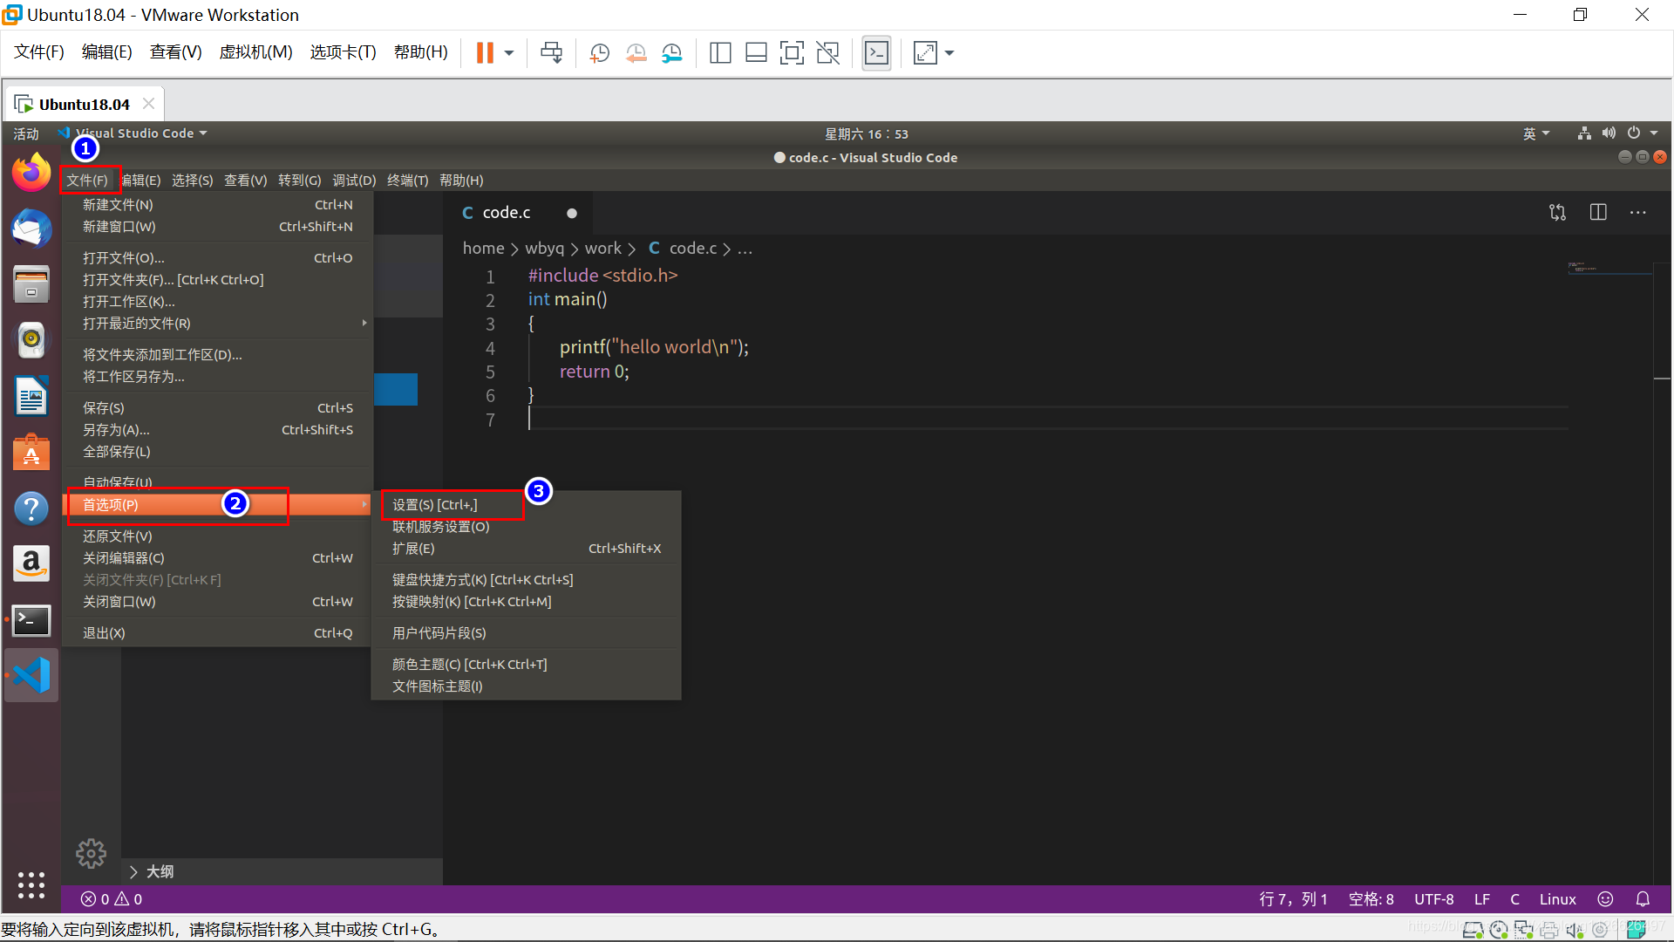Click the Manage gear icon
The width and height of the screenshot is (1674, 942).
[91, 853]
